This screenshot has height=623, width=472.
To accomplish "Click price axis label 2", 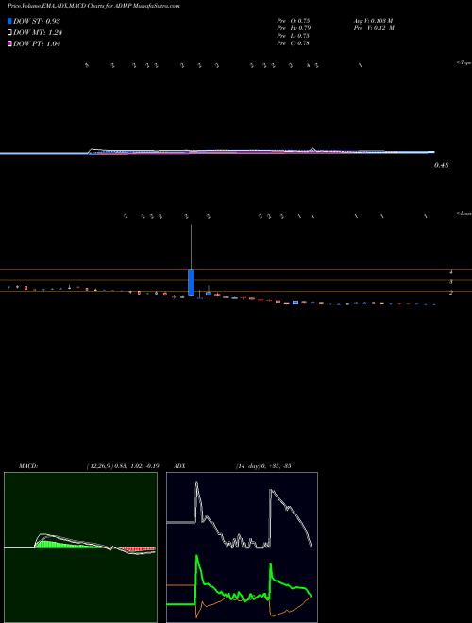I will pos(451,293).
